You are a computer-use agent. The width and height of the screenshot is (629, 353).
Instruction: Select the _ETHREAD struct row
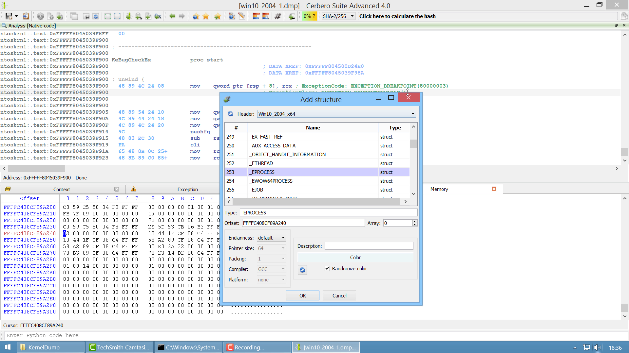coord(317,163)
